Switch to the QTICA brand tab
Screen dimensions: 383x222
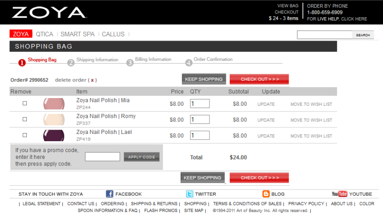(x=45, y=34)
